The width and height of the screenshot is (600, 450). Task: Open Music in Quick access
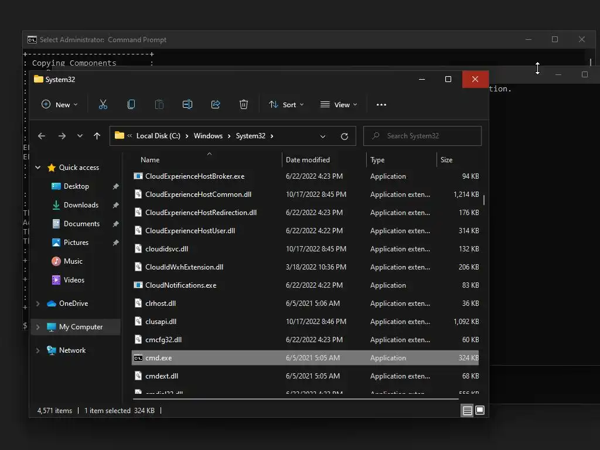[73, 261]
